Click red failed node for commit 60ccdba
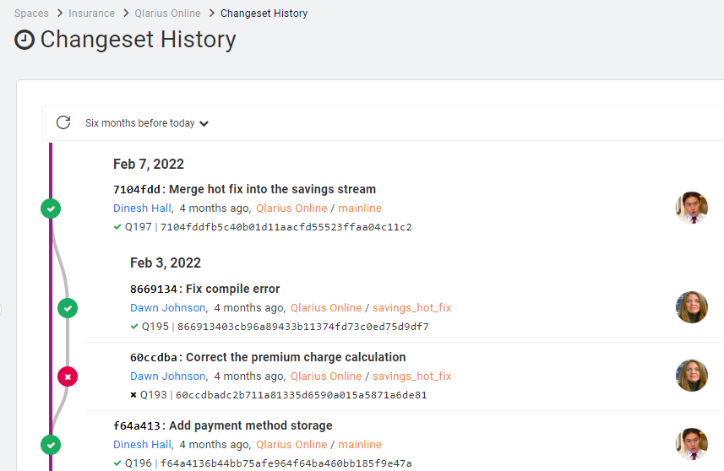724x471 pixels. (68, 376)
